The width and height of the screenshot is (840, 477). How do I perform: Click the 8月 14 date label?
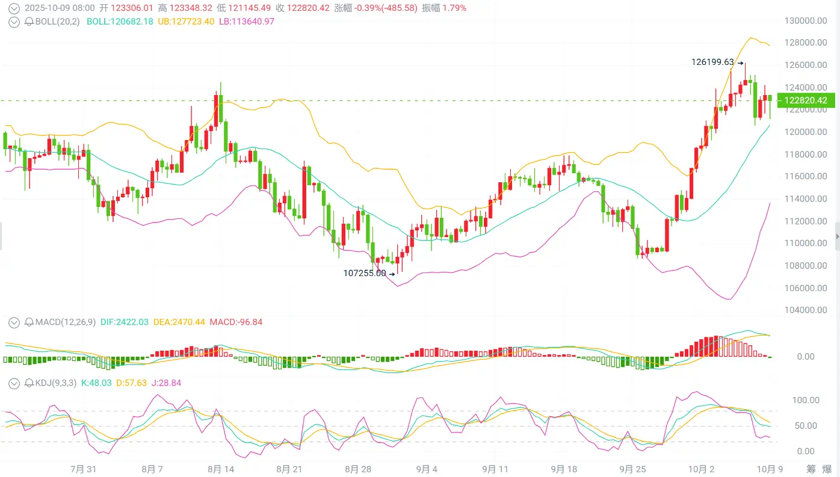tap(220, 469)
